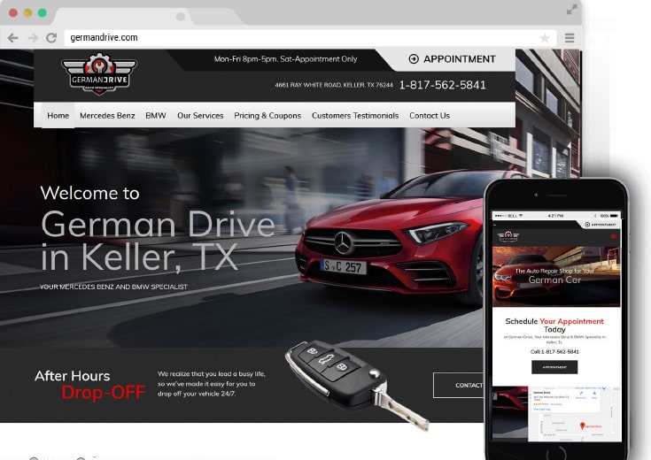The height and width of the screenshot is (460, 651).
Task: Open the Contact Us menu item
Action: point(430,116)
